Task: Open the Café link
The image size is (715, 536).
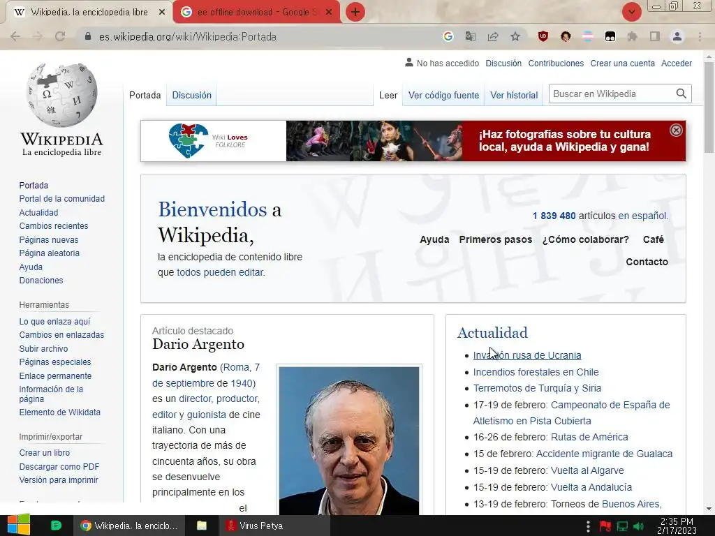Action: pyautogui.click(x=653, y=239)
